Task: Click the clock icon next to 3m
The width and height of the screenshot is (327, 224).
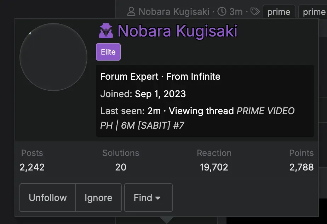Action: 222,11
